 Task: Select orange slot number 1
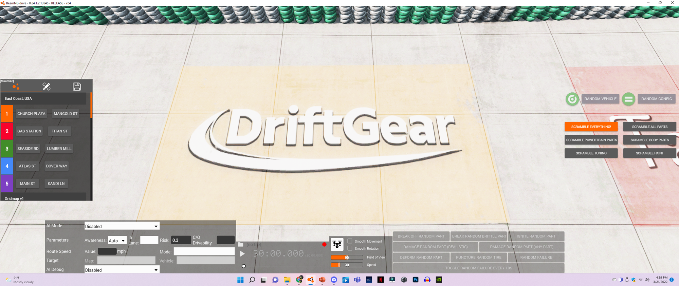click(x=7, y=114)
